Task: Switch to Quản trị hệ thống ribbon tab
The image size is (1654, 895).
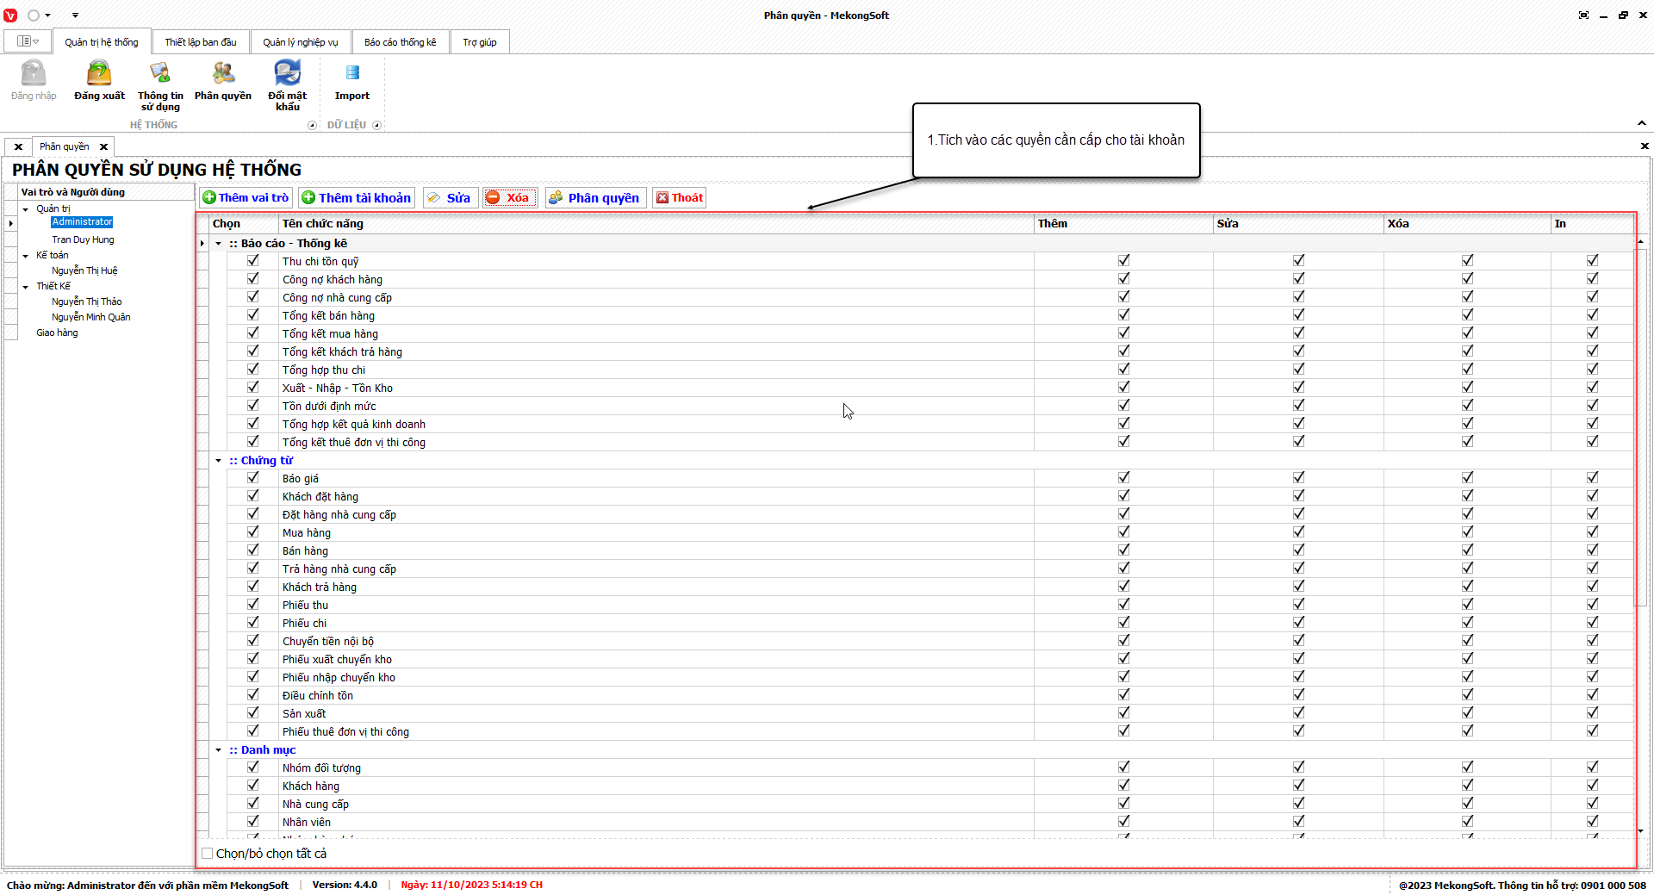Action: 102,42
